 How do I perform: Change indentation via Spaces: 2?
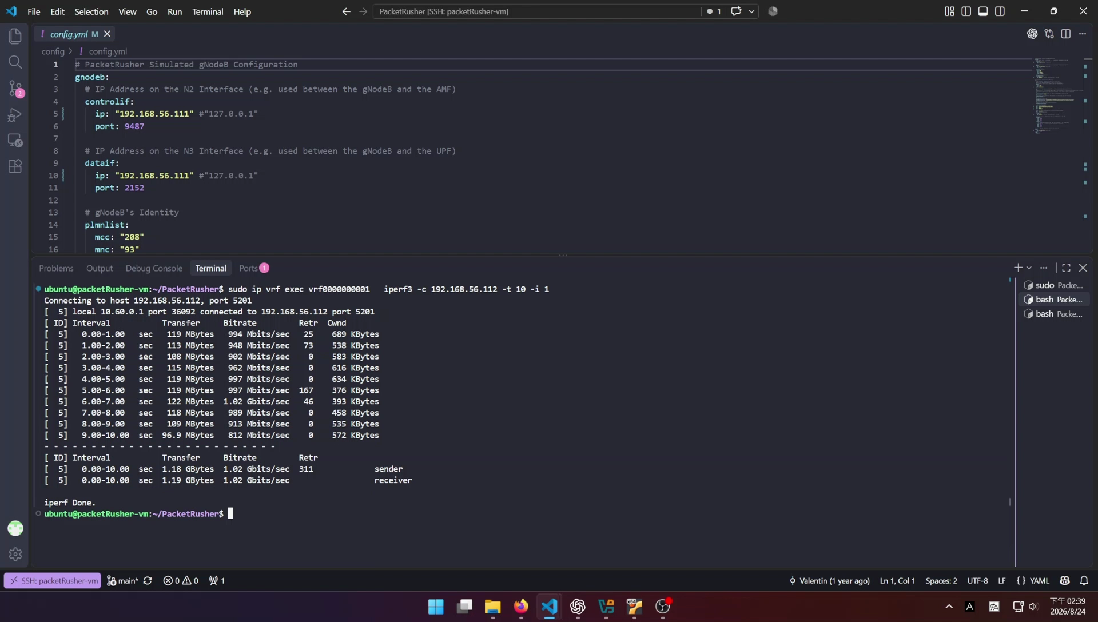(x=941, y=580)
